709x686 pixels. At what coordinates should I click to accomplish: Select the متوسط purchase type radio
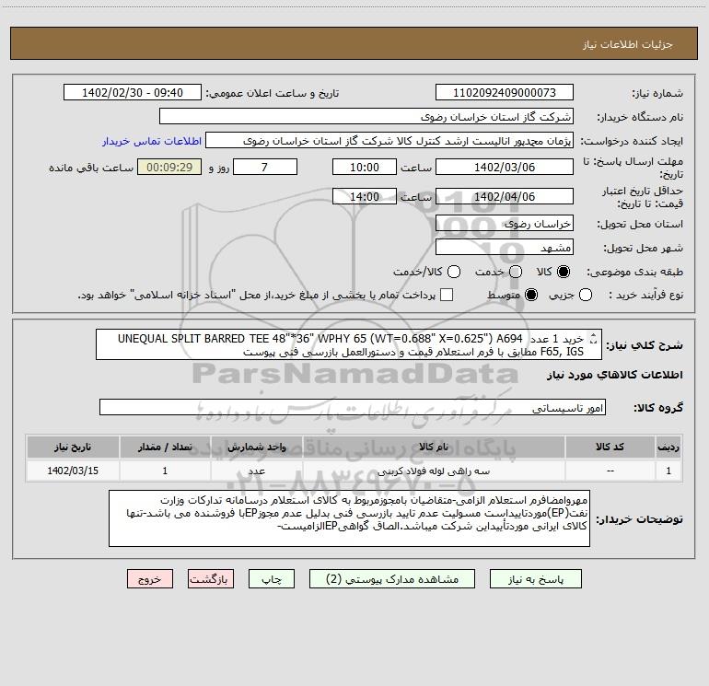[x=531, y=295]
